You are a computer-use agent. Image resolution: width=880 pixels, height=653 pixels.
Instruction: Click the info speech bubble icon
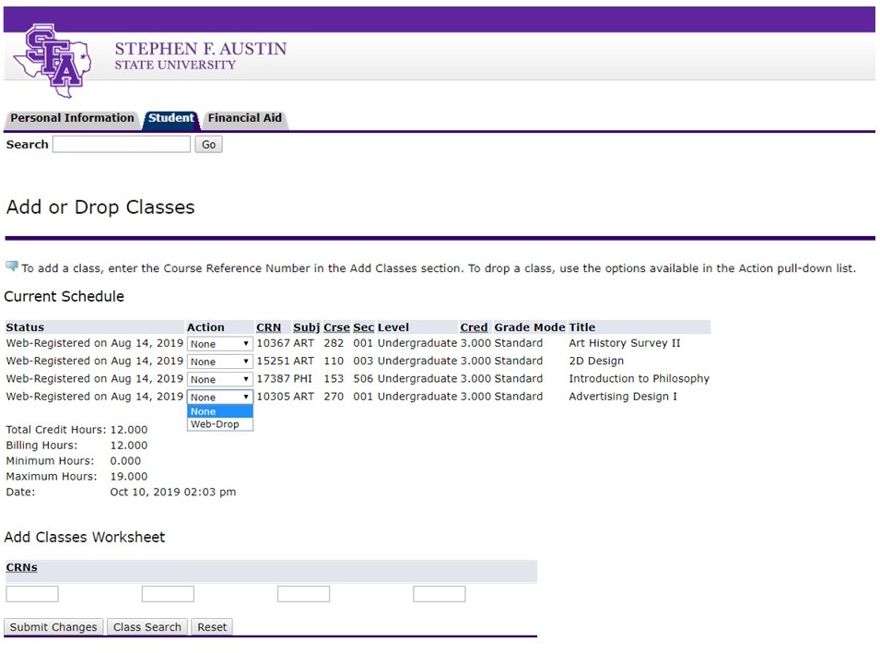[x=12, y=267]
